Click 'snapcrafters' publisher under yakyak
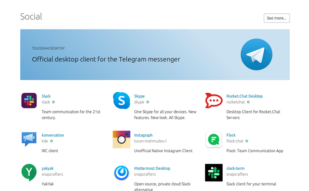Image resolution: width=309 pixels, height=191 pixels. [53, 174]
